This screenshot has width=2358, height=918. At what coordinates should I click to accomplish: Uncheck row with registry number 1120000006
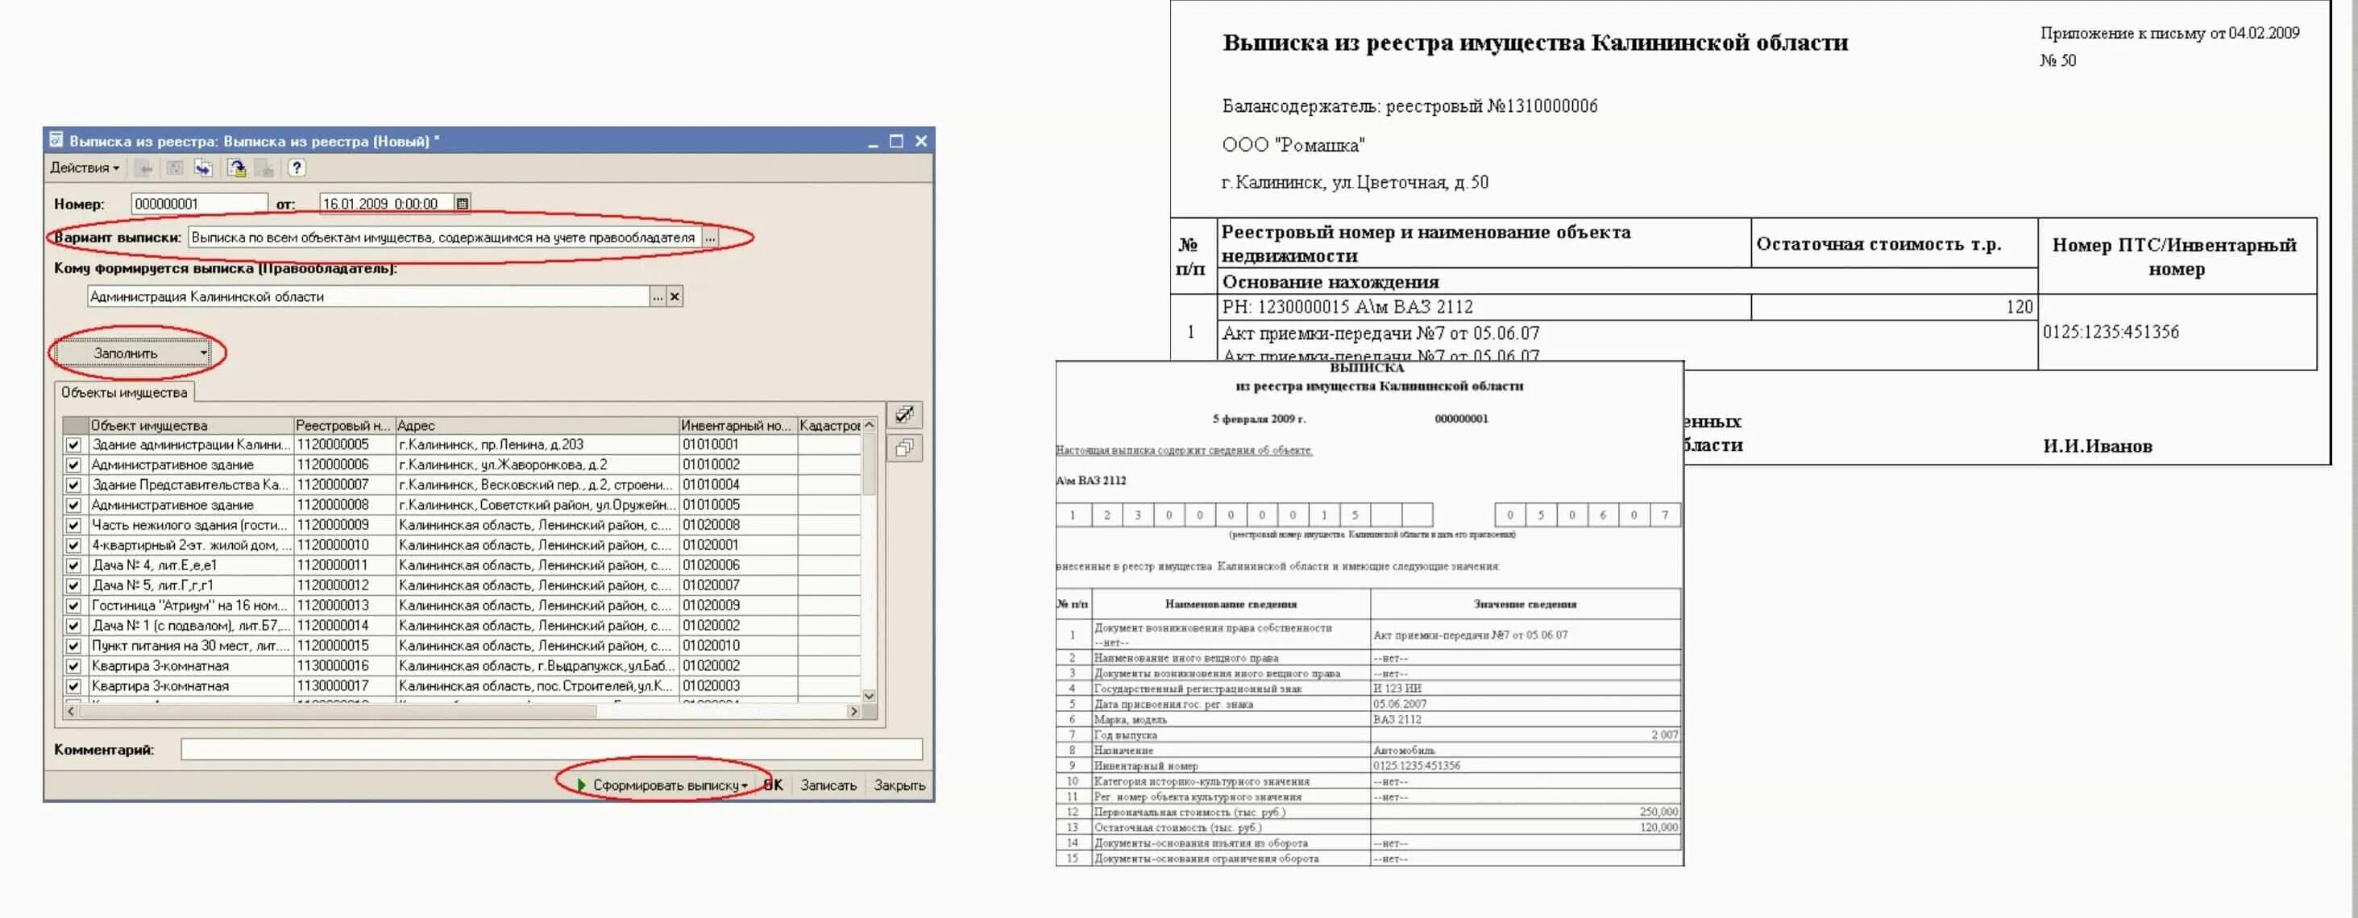(73, 465)
